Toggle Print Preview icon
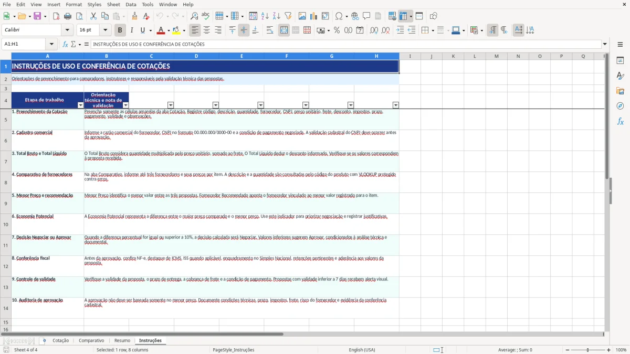This screenshot has width=630, height=354. [x=79, y=16]
